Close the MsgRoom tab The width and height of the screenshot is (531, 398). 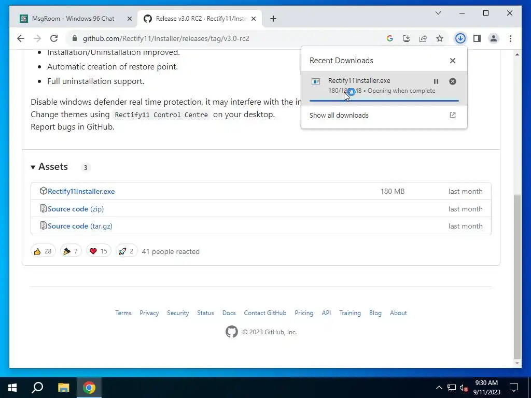[129, 19]
